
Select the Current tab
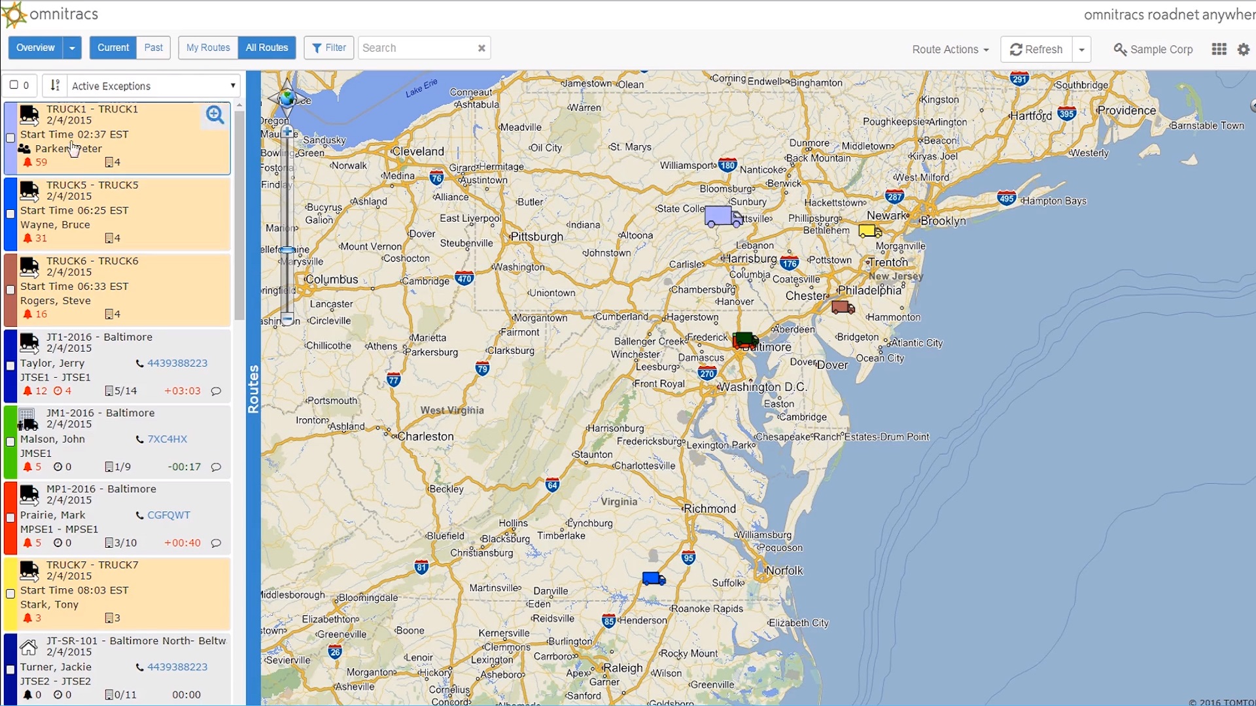pyautogui.click(x=113, y=48)
